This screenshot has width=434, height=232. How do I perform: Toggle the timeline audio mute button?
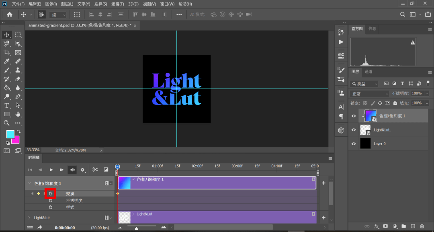(x=72, y=170)
